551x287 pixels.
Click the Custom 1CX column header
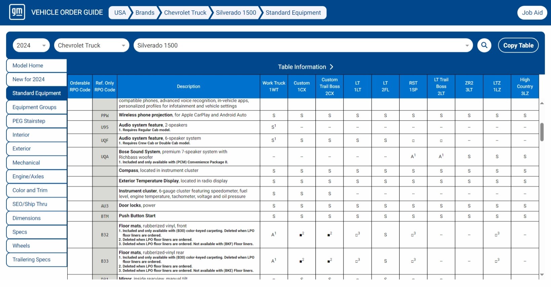pos(302,87)
